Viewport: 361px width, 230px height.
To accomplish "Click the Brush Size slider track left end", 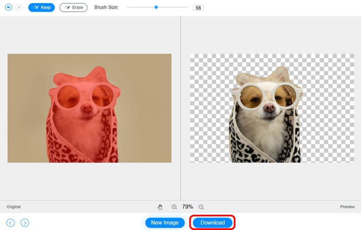I will (128, 7).
